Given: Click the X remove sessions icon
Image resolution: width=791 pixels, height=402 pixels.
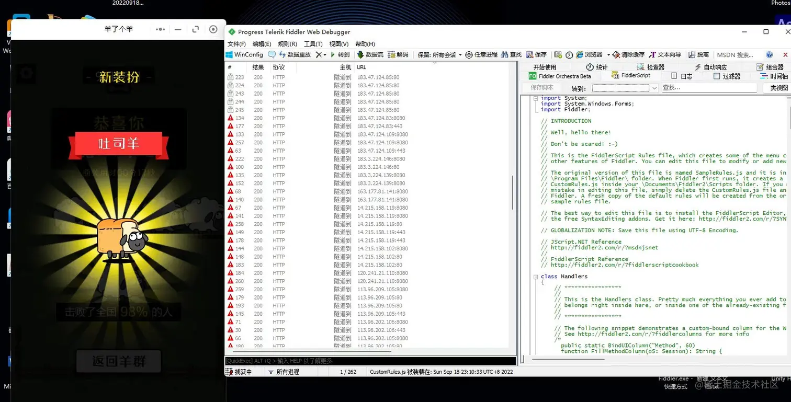Looking at the screenshot, I should pos(318,54).
